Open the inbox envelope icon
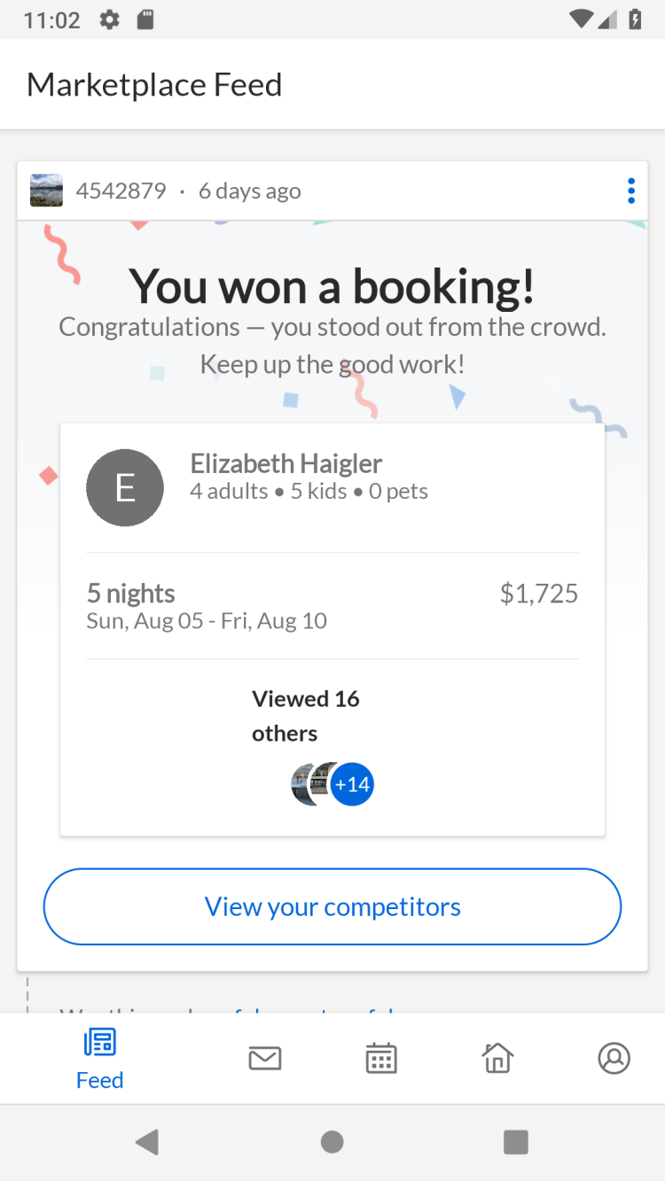The width and height of the screenshot is (665, 1181). [x=264, y=1058]
